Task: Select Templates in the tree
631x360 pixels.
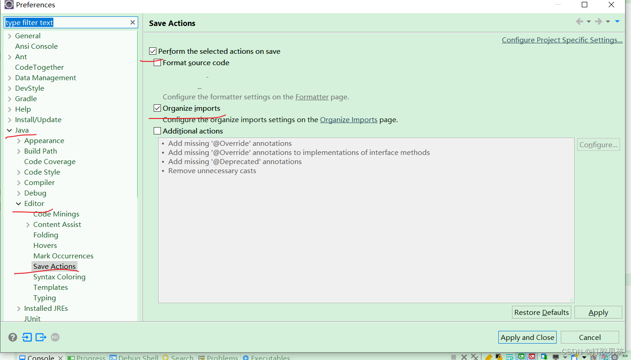Action: click(x=51, y=288)
